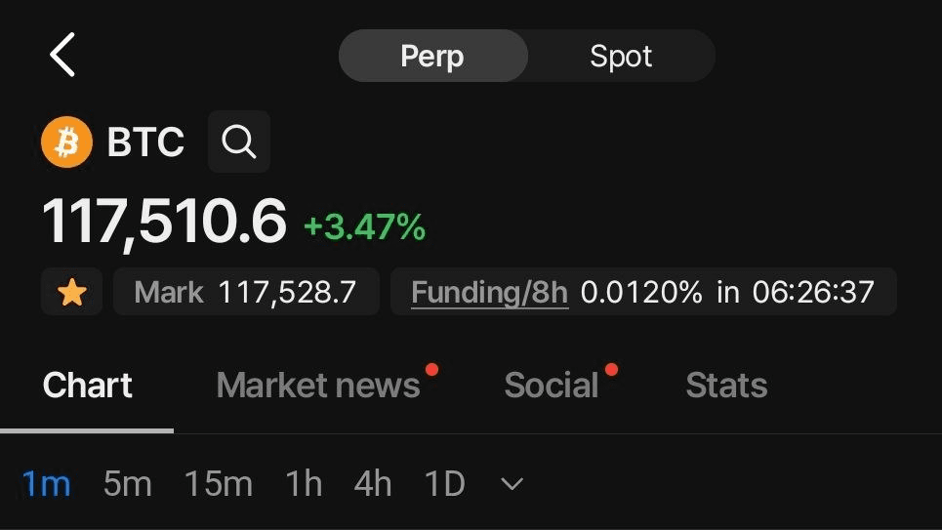Screen dimensions: 942x530
Task: Toggle the favorite star for BTC
Action: point(71,292)
